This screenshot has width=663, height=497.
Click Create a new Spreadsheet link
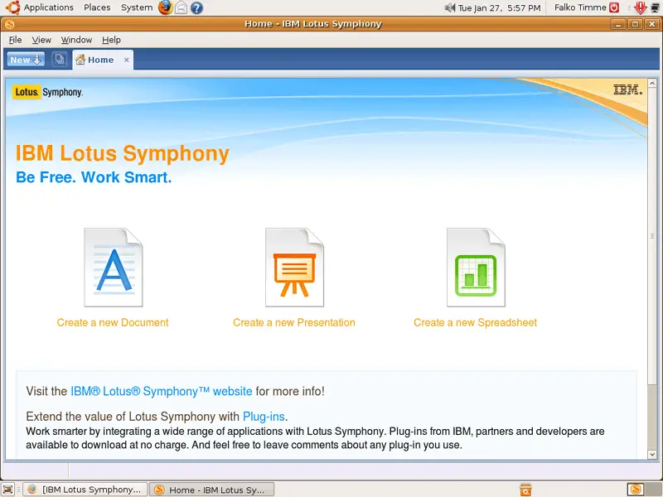point(475,322)
